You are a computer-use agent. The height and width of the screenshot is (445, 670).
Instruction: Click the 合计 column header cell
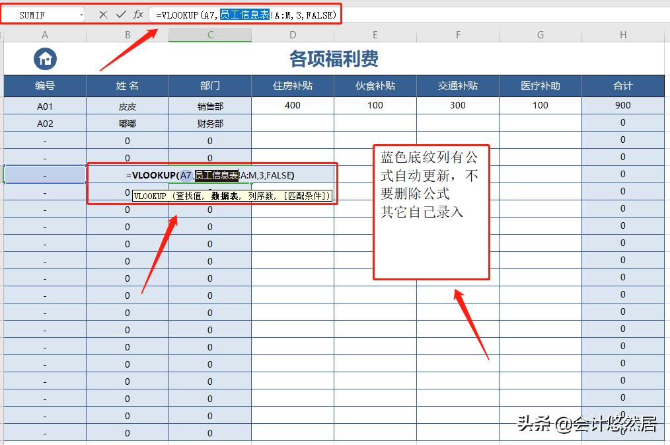pos(622,85)
